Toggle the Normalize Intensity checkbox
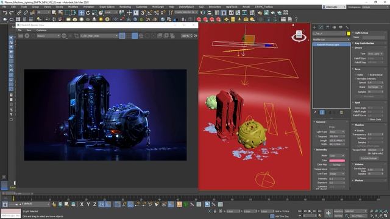The height and width of the screenshot is (219, 390). tap(356, 78)
